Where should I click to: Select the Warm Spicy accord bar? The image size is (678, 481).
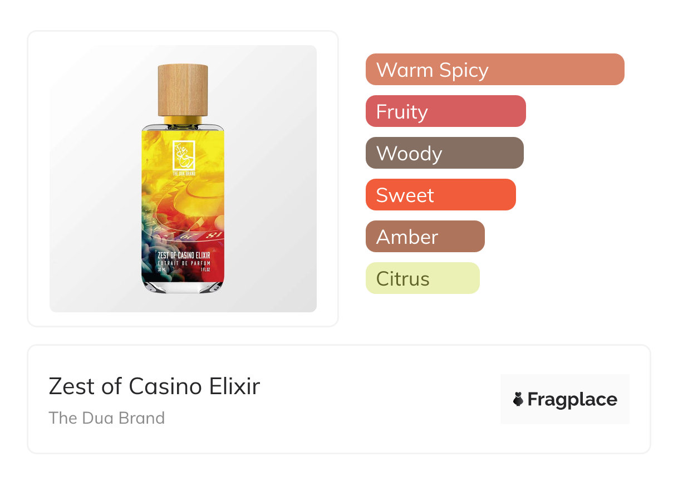coord(494,70)
